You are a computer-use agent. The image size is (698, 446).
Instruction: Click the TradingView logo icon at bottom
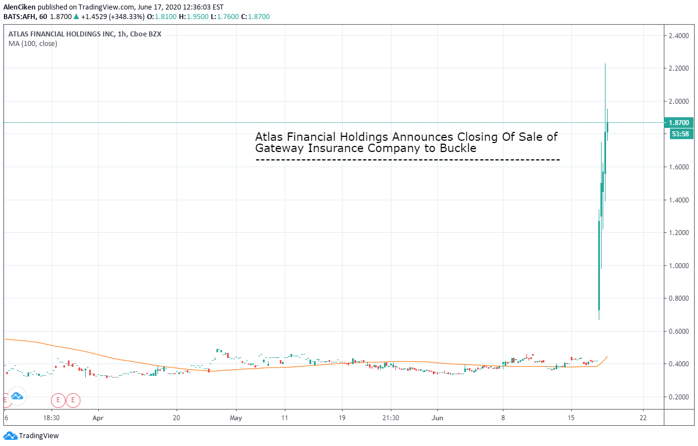(10, 436)
